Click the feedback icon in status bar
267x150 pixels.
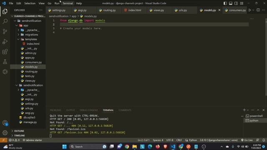pyautogui.click(x=258, y=140)
